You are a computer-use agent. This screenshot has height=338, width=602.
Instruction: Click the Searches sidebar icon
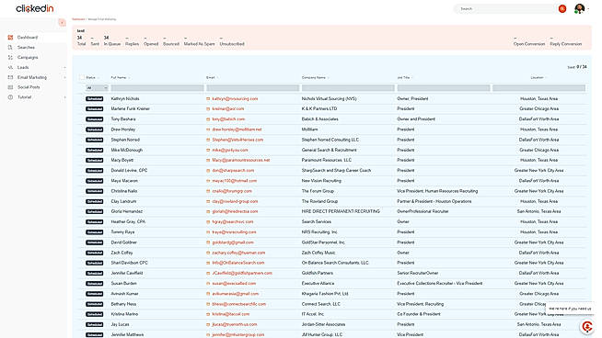click(x=10, y=47)
